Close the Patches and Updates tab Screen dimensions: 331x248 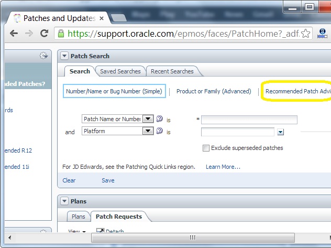(102, 18)
